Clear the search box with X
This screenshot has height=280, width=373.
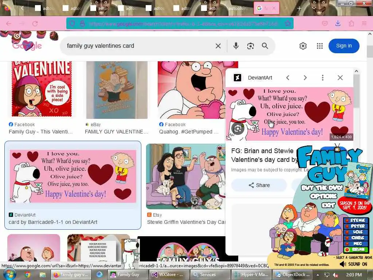click(x=218, y=46)
